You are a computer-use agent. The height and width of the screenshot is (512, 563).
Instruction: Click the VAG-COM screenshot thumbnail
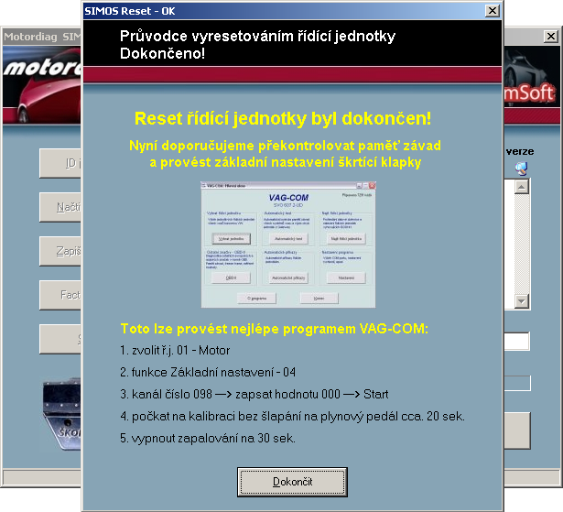tap(292, 245)
